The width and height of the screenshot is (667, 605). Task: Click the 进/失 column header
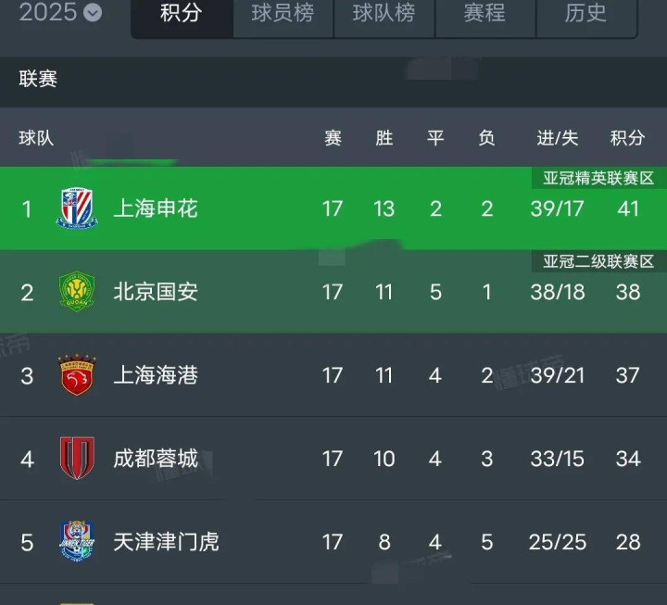[x=558, y=138]
